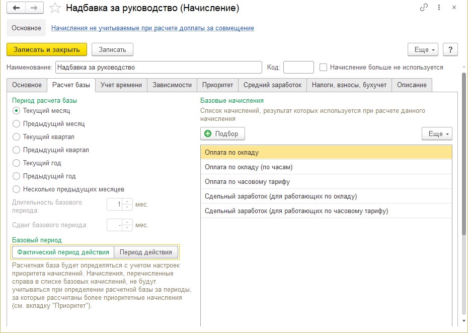
Task: Click 'Подбор' button with green plus
Action: coord(222,134)
